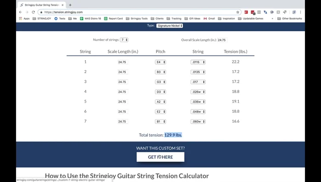Open the MAS Distro 18 bookmark
Viewport: 321px width, 182px height.
pos(90,18)
